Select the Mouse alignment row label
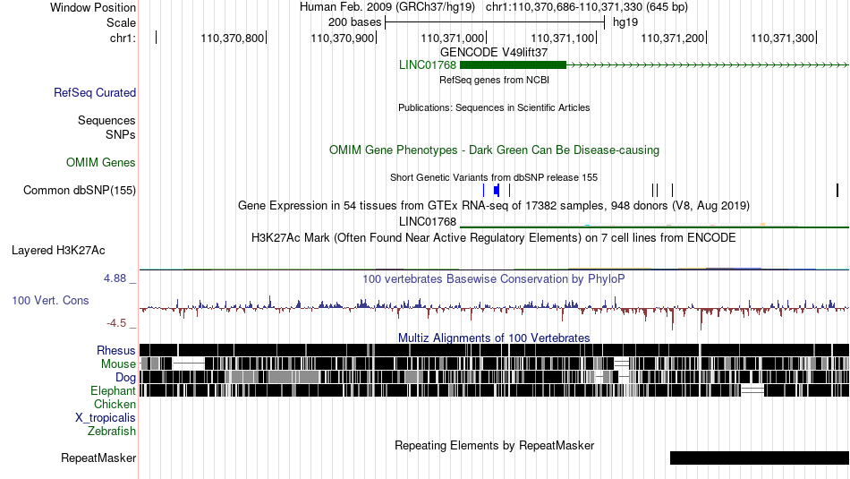The height and width of the screenshot is (479, 850). click(118, 364)
